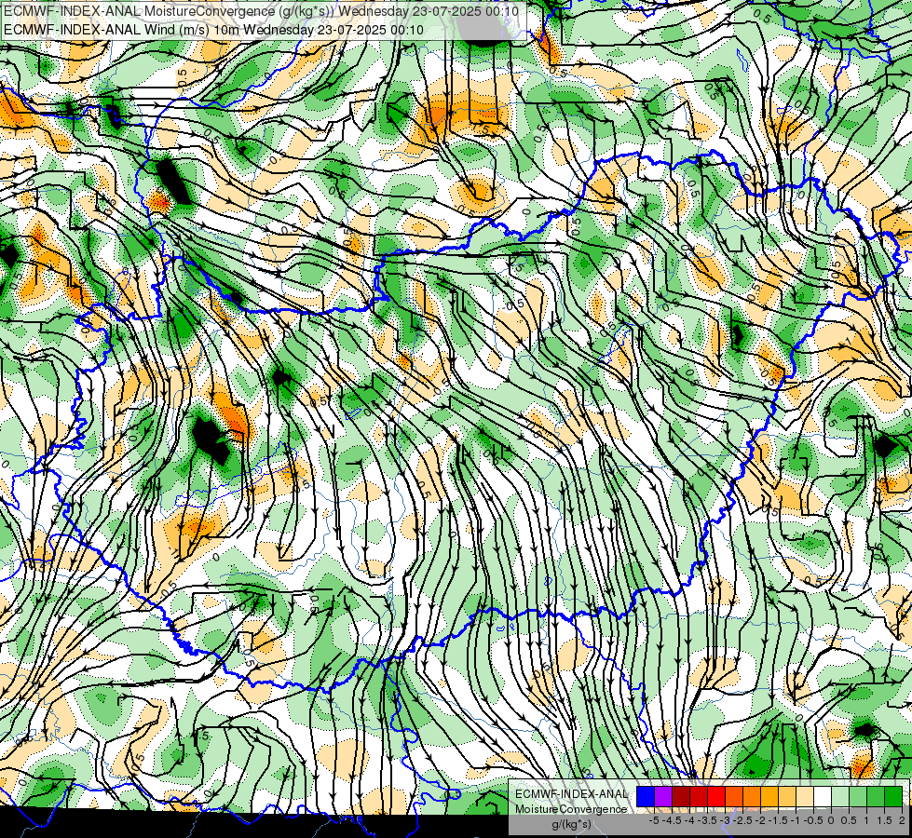Click the -1.5 legend tick label
Viewport: 912px width, 838px height.
(x=779, y=820)
